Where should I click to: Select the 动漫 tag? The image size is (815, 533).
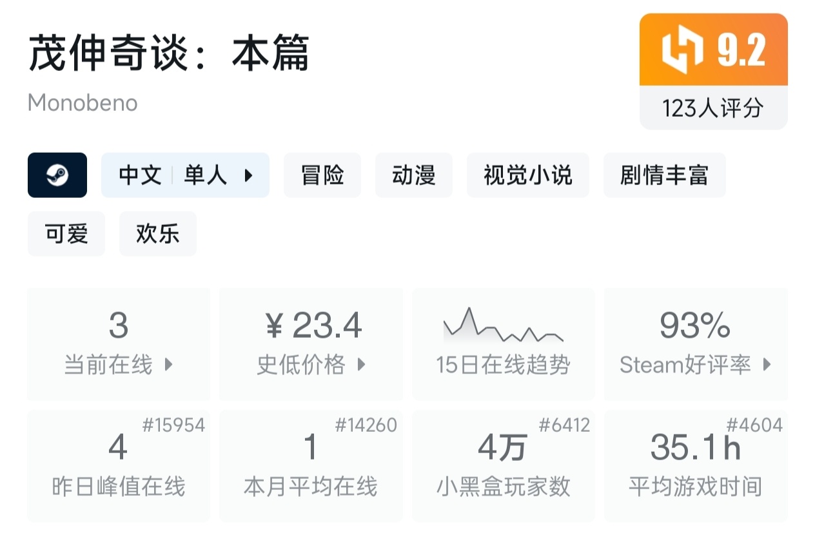point(414,175)
